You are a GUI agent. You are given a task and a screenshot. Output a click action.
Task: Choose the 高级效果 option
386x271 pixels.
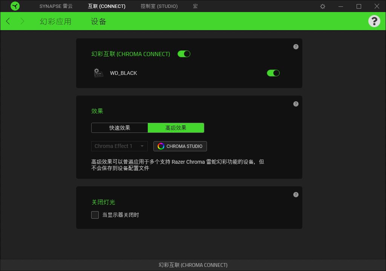[176, 128]
